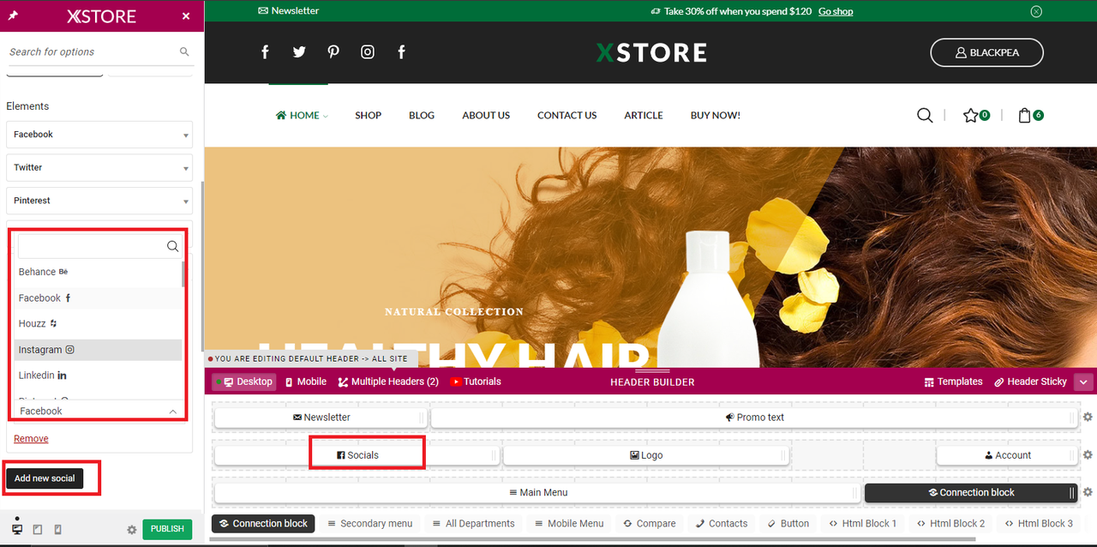Switch preview to tablet icon at panel bottom
This screenshot has height=547, width=1097.
(38, 530)
